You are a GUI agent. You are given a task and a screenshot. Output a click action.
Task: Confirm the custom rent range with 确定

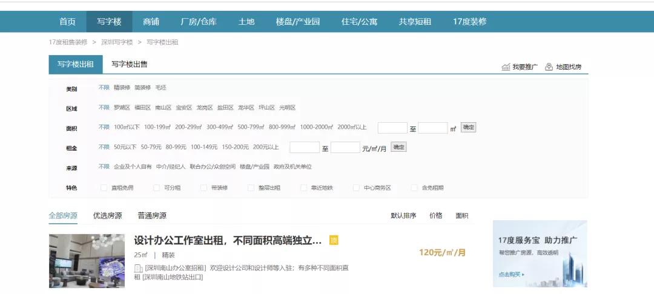[398, 147]
